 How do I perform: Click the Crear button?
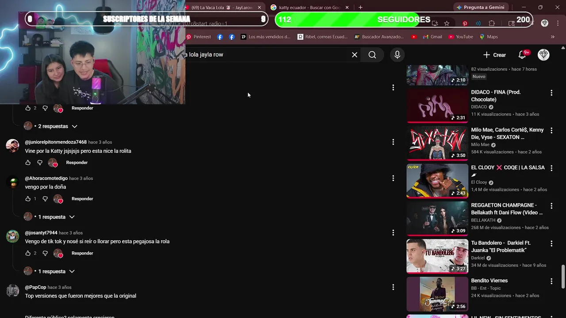point(494,55)
